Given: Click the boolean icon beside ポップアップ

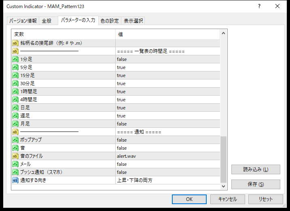Looking at the screenshot, I should pos(15,140).
